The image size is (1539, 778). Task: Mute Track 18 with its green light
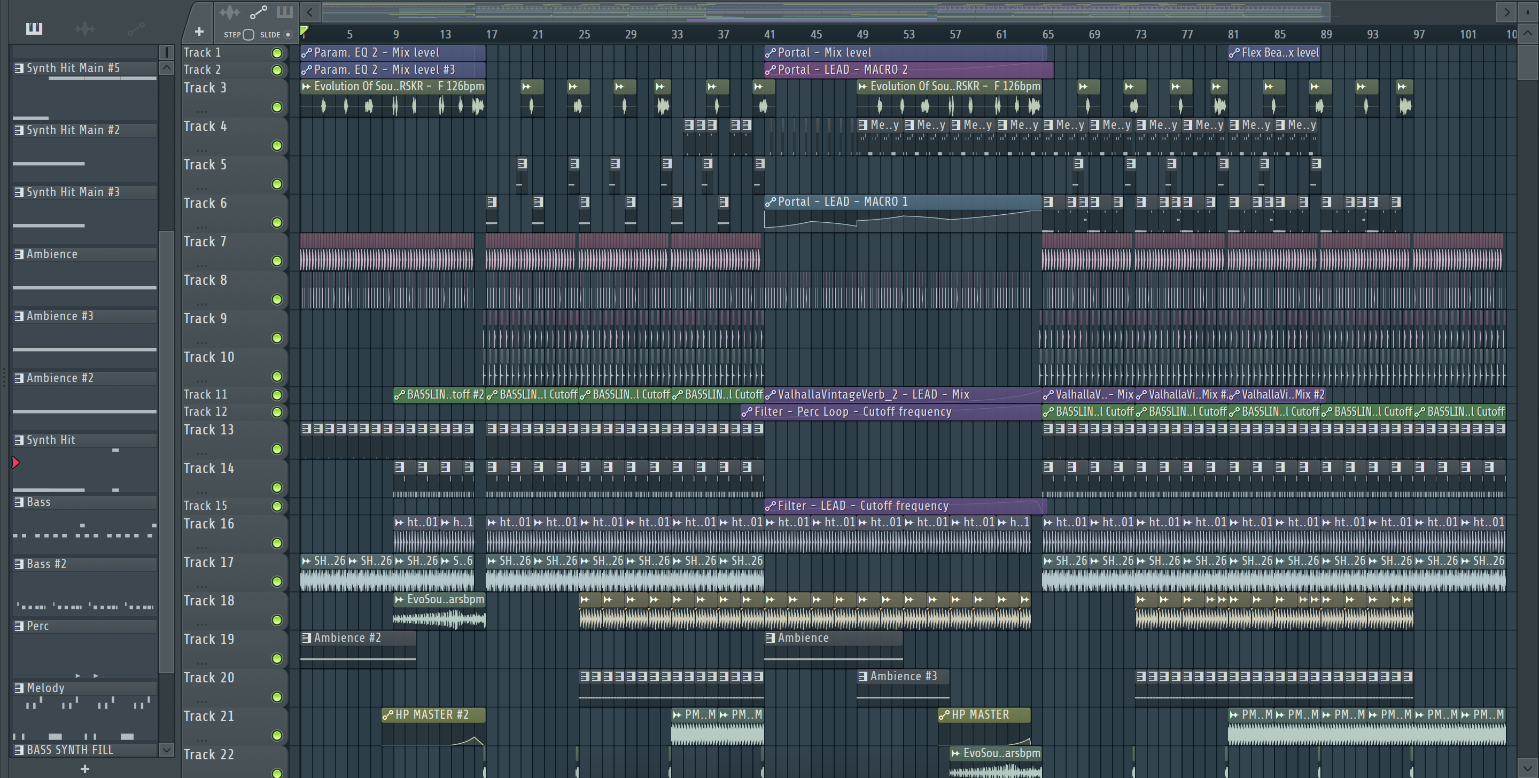tap(277, 620)
